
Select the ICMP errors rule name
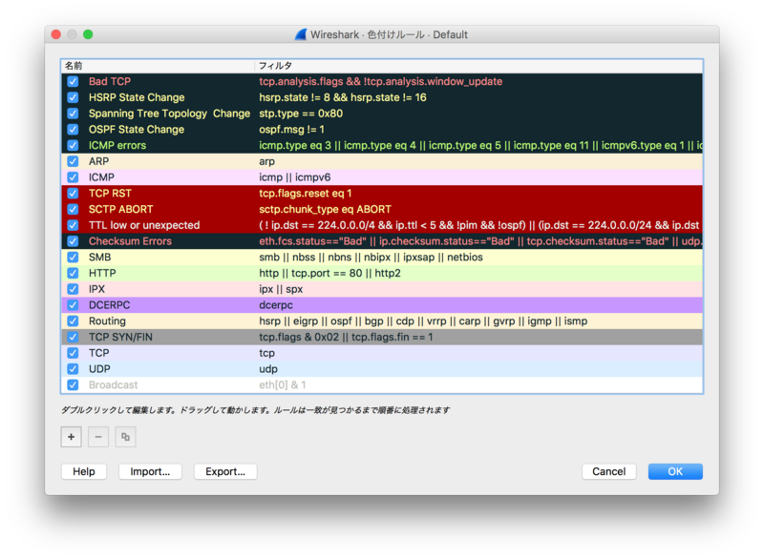coord(117,145)
